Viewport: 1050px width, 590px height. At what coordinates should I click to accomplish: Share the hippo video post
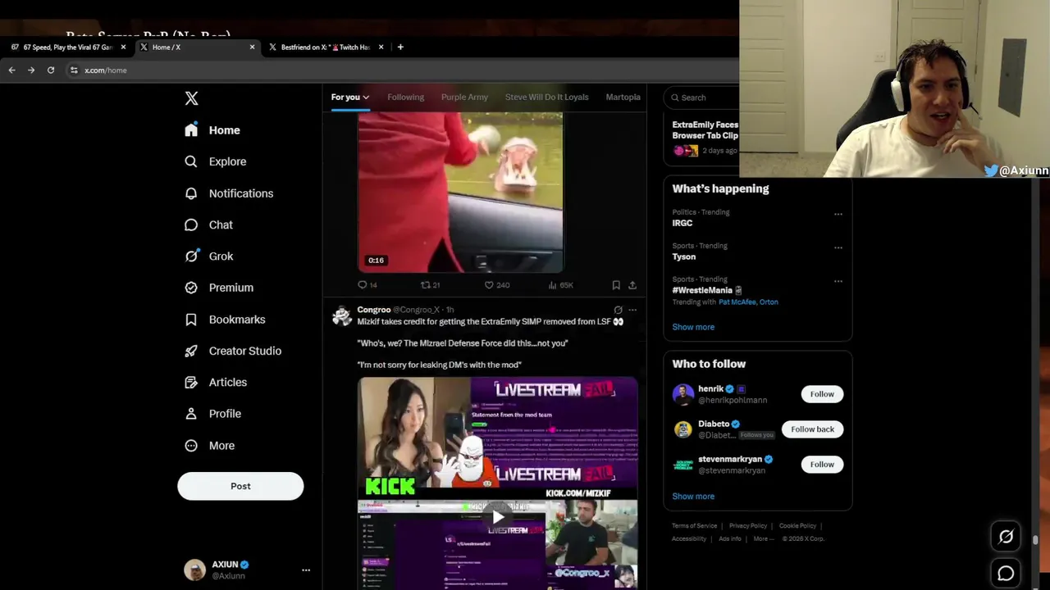tap(632, 285)
